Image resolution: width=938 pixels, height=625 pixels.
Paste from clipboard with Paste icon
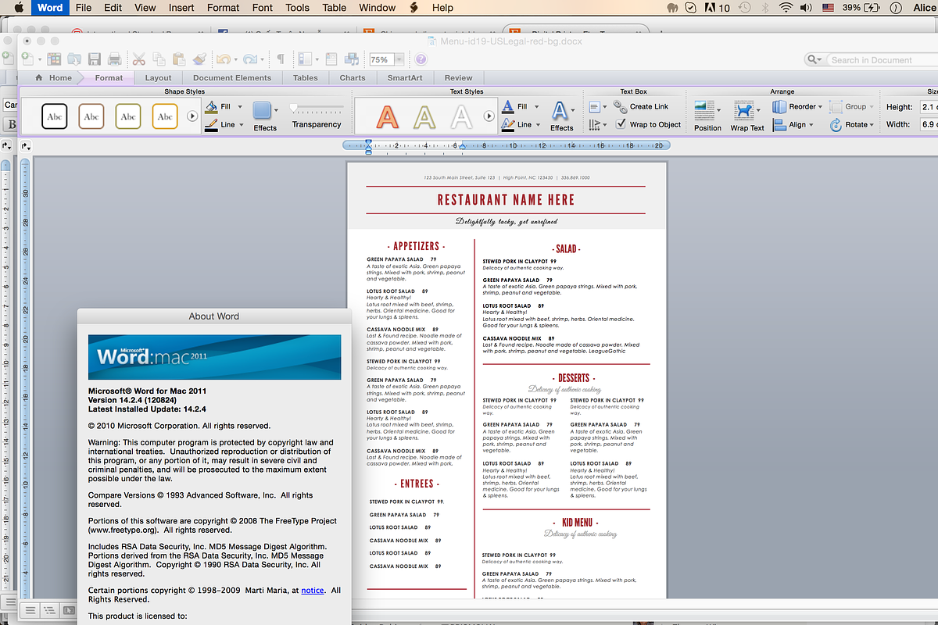(178, 59)
